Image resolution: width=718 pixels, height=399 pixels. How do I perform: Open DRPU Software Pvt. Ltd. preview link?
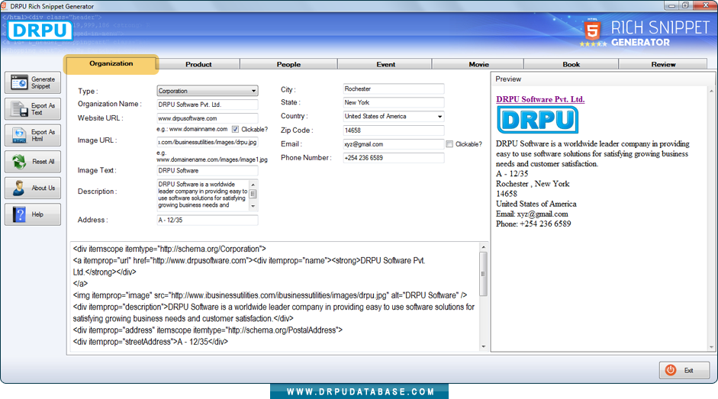tap(540, 99)
